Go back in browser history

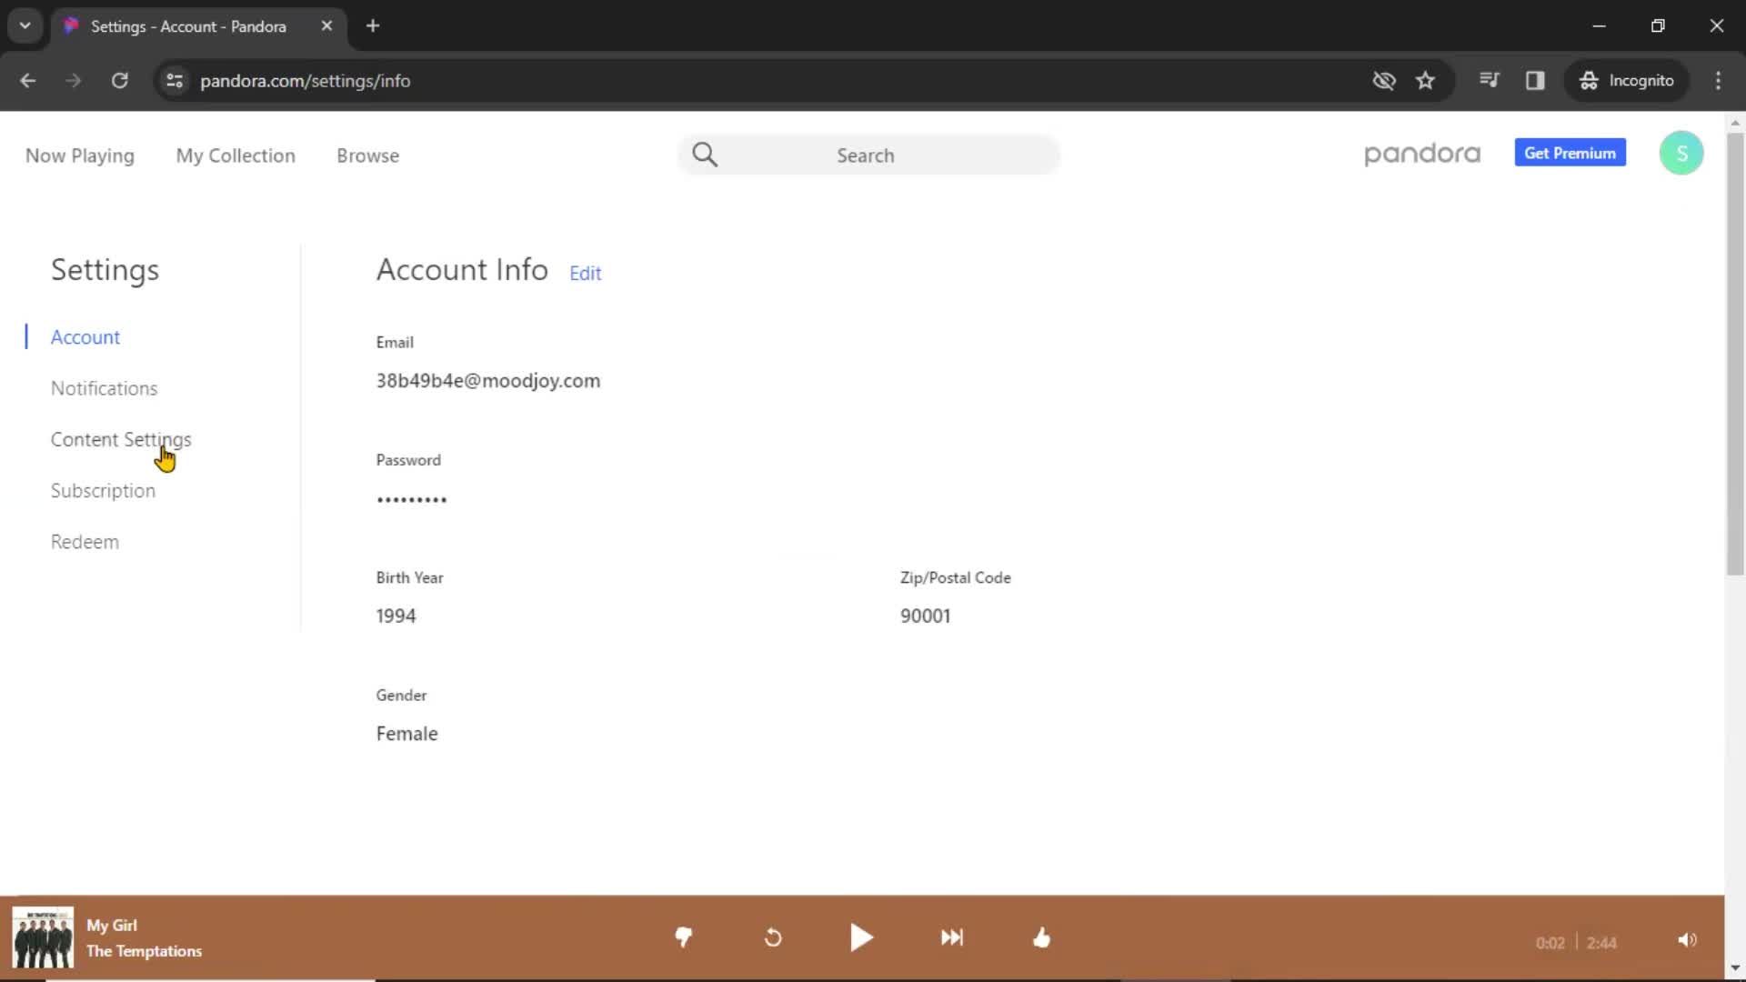coord(28,81)
